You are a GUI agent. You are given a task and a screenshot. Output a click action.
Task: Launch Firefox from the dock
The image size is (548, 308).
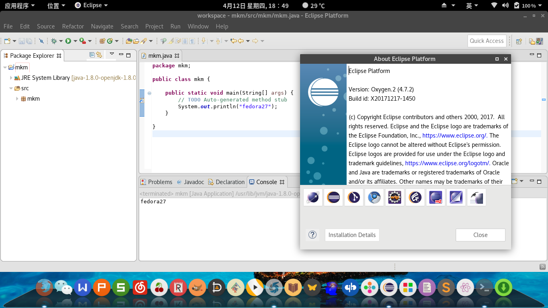point(44,287)
